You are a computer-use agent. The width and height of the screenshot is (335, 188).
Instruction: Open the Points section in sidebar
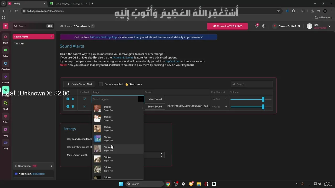5,119
